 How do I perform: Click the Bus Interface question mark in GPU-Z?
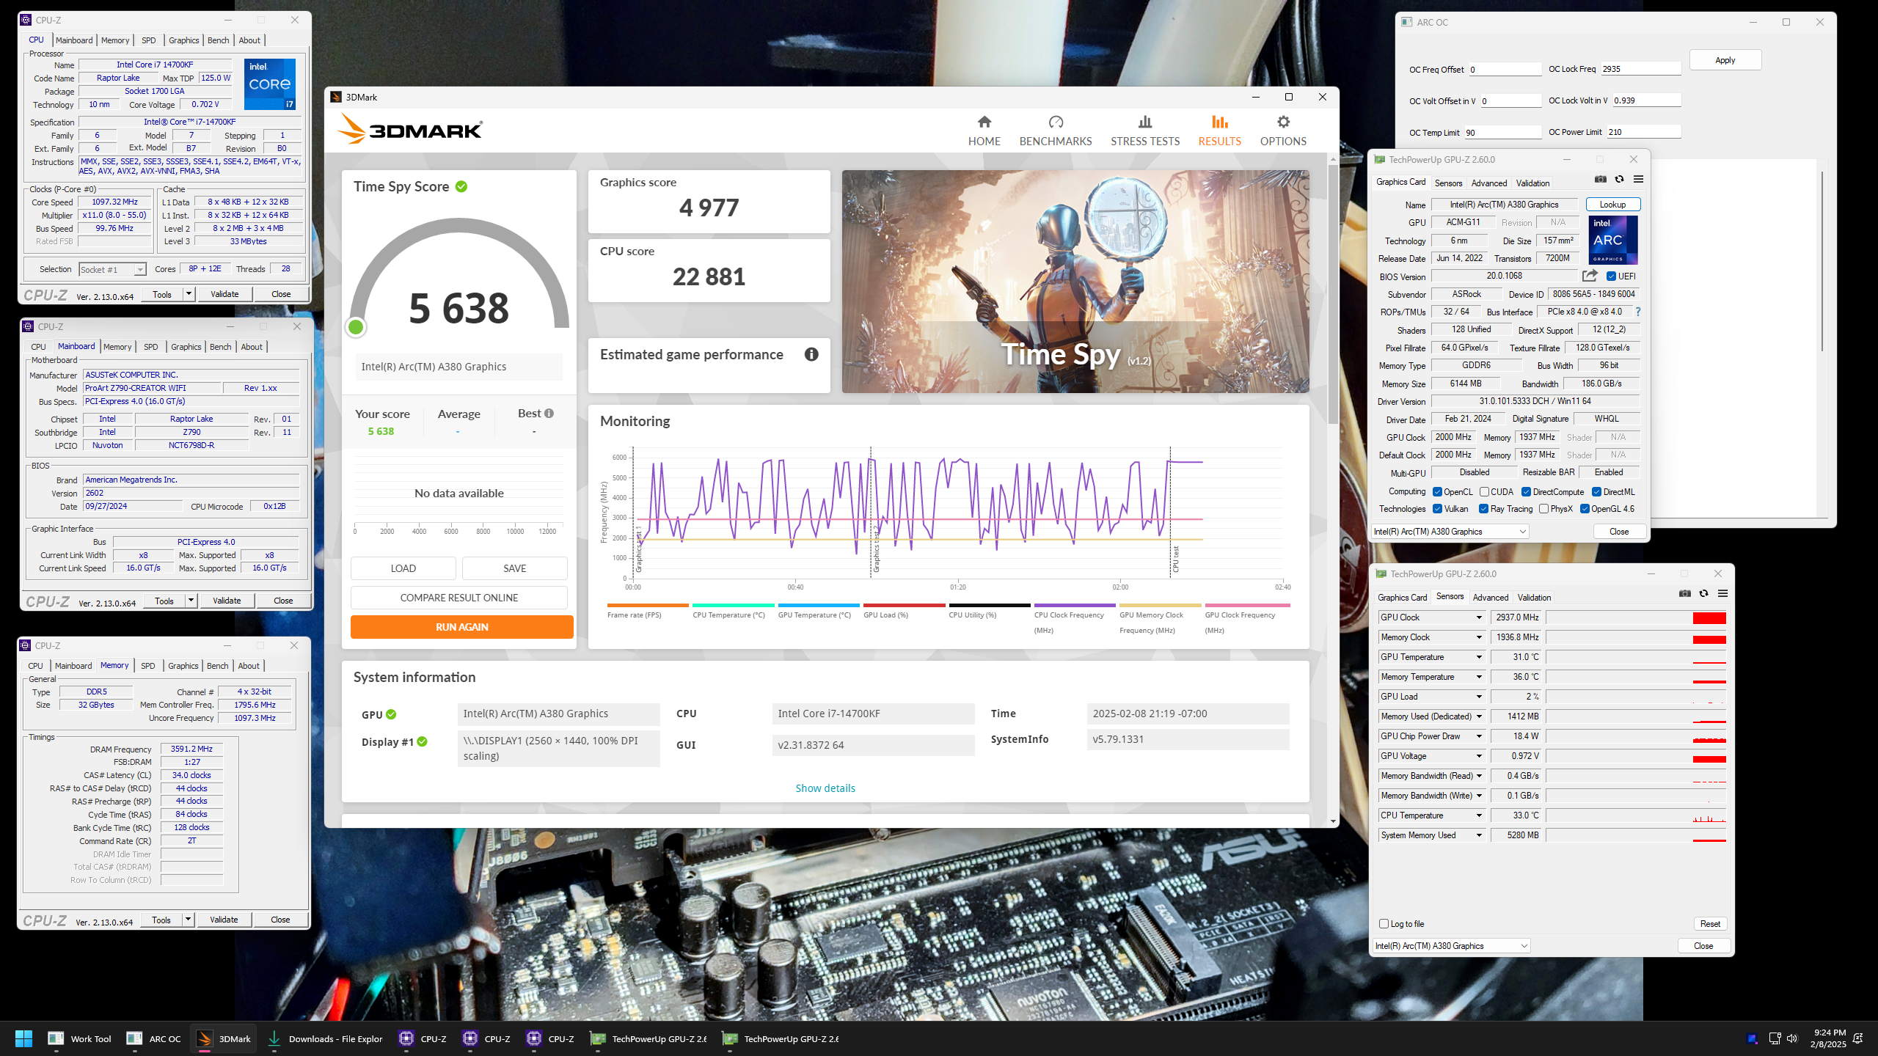(1638, 312)
